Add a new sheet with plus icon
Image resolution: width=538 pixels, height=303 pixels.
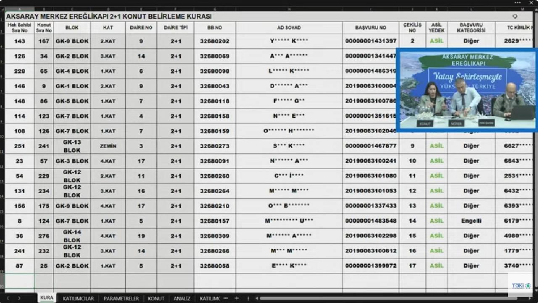point(237,298)
